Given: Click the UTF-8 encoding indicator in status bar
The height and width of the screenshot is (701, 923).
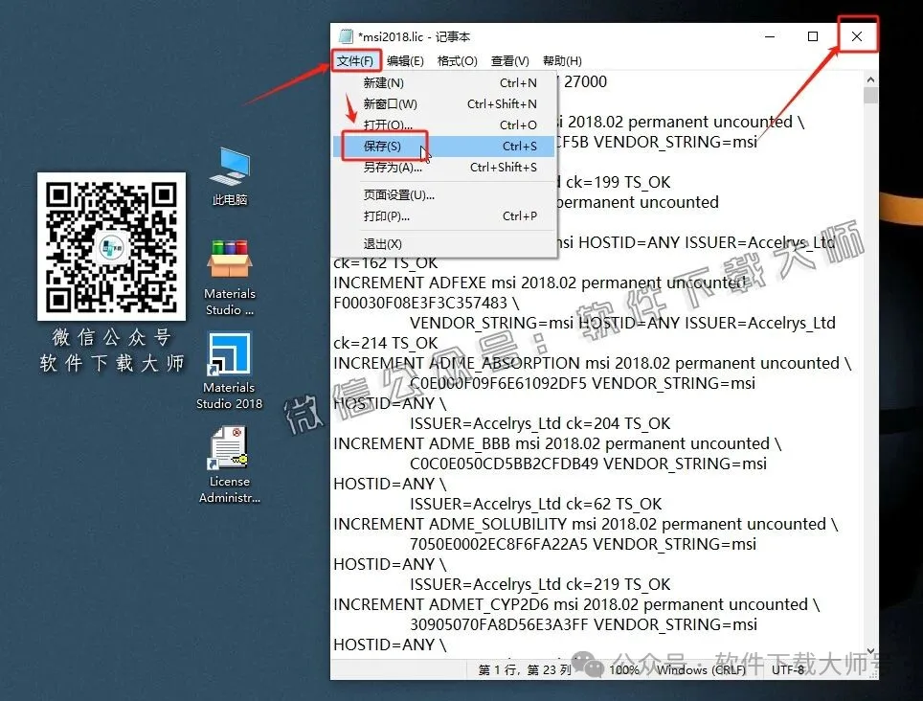Looking at the screenshot, I should point(787,669).
